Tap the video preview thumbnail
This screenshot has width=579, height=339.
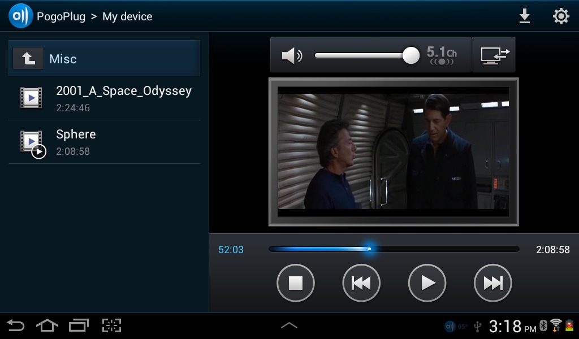tap(394, 151)
